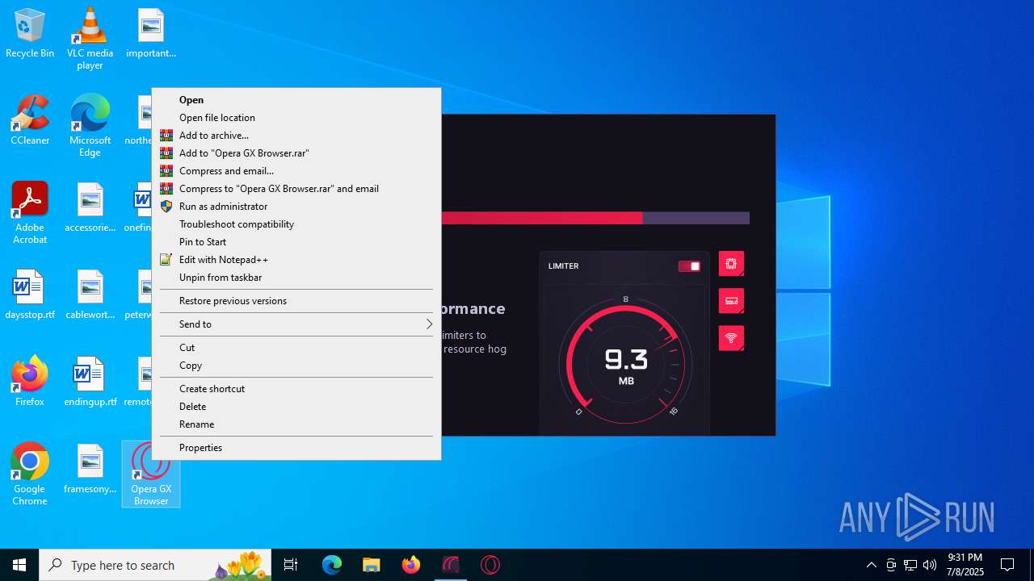Select the cablewort image file icon
Image resolution: width=1034 pixels, height=581 pixels.
point(90,295)
